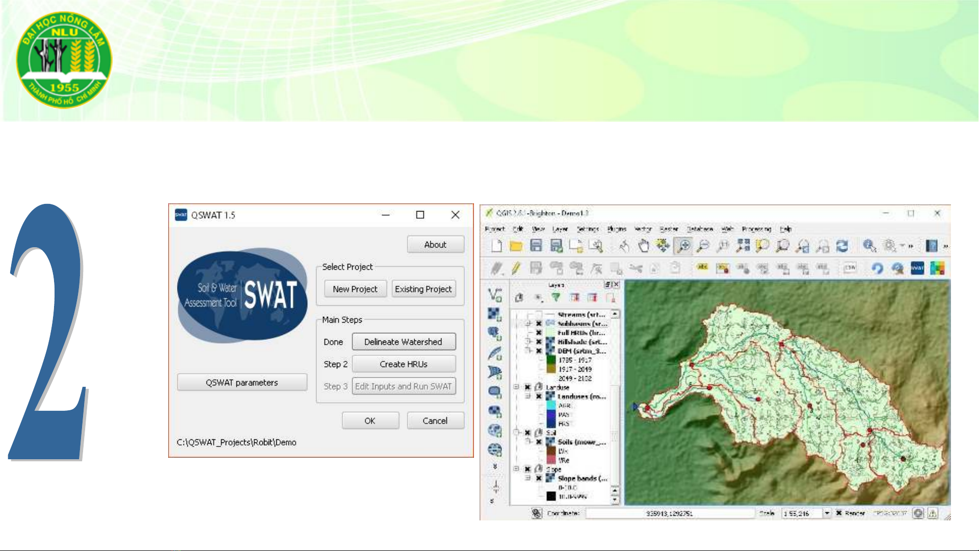The width and height of the screenshot is (979, 551).
Task: Toggle visibility of DEM layer
Action: [539, 351]
